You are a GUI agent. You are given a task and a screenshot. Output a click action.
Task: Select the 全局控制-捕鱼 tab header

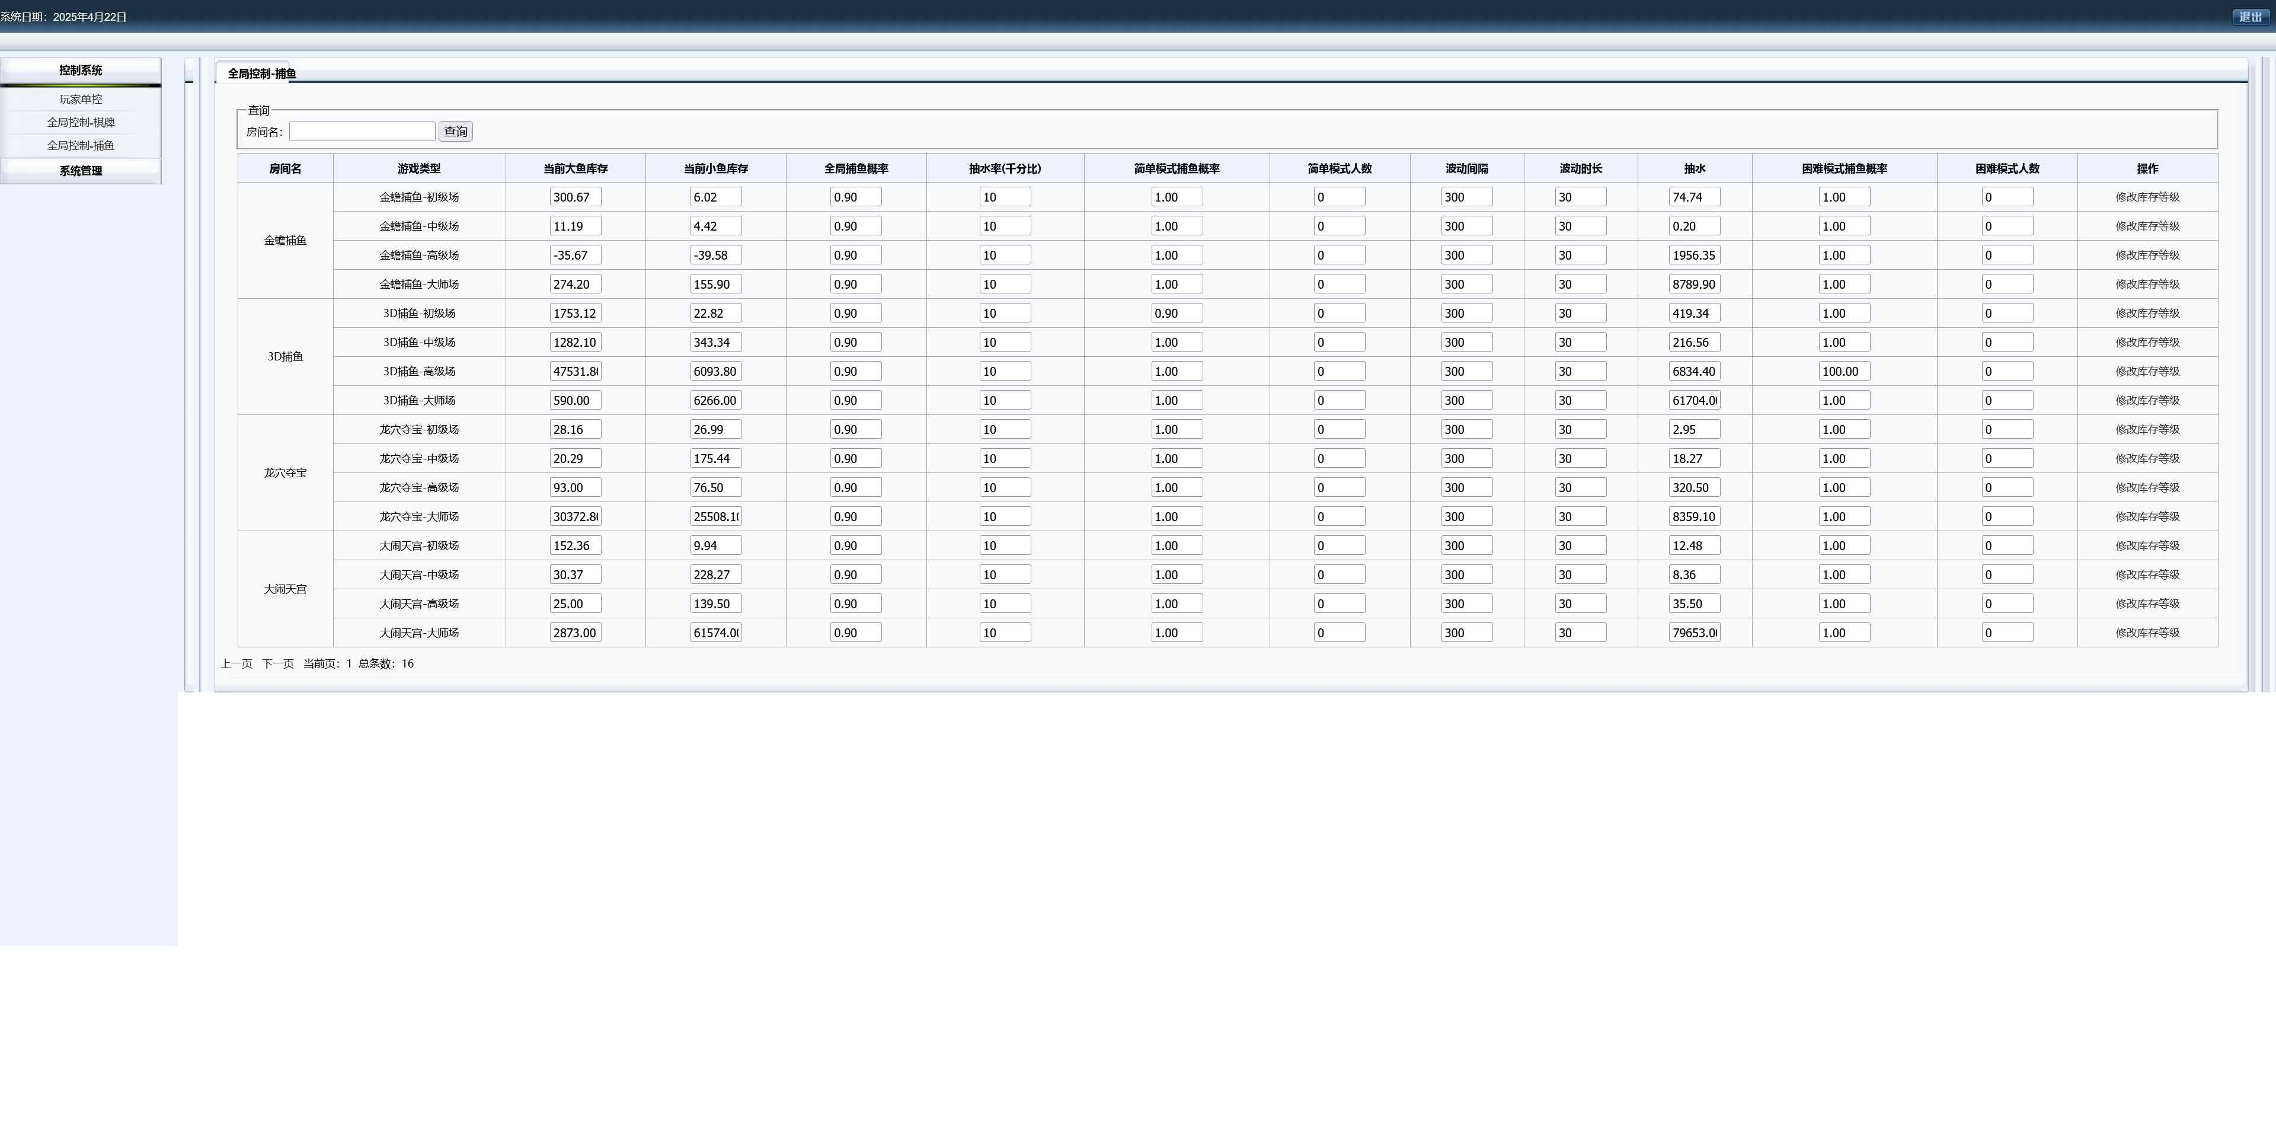(261, 74)
